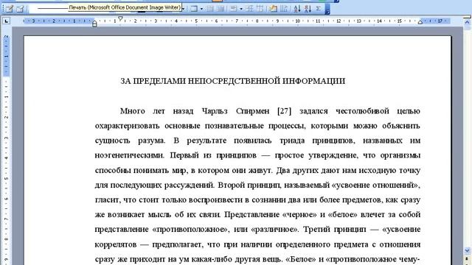
Task: Click the cell alignment icon
Action: pos(234,9)
